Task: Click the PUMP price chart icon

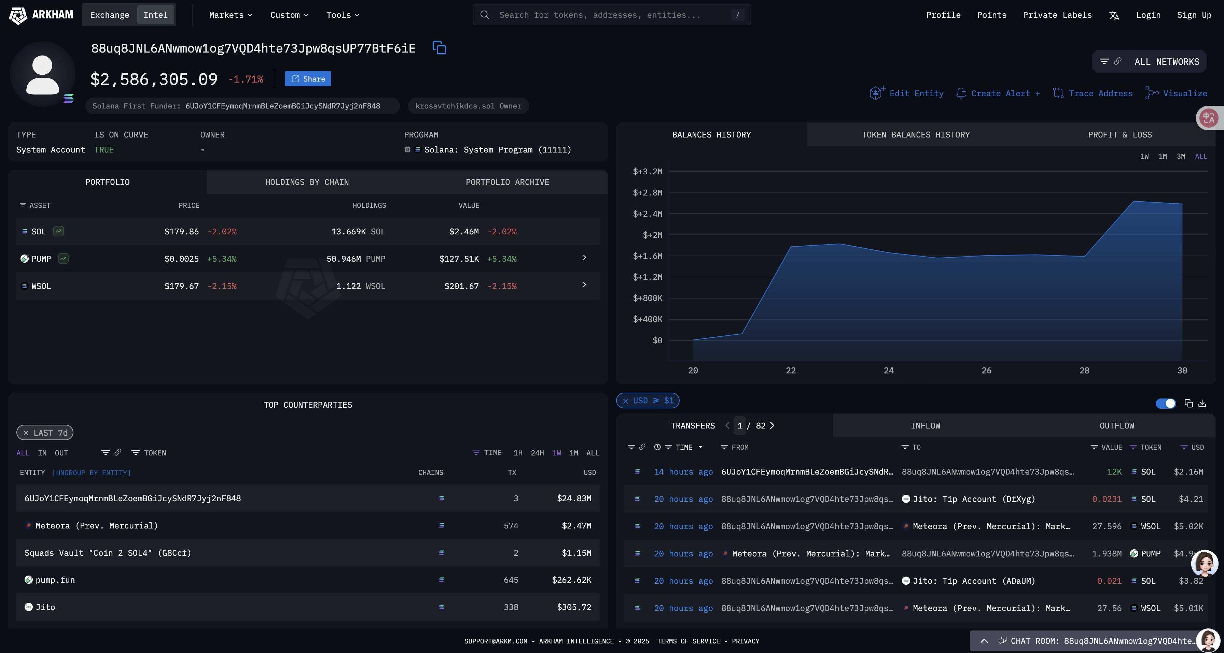Action: click(63, 259)
